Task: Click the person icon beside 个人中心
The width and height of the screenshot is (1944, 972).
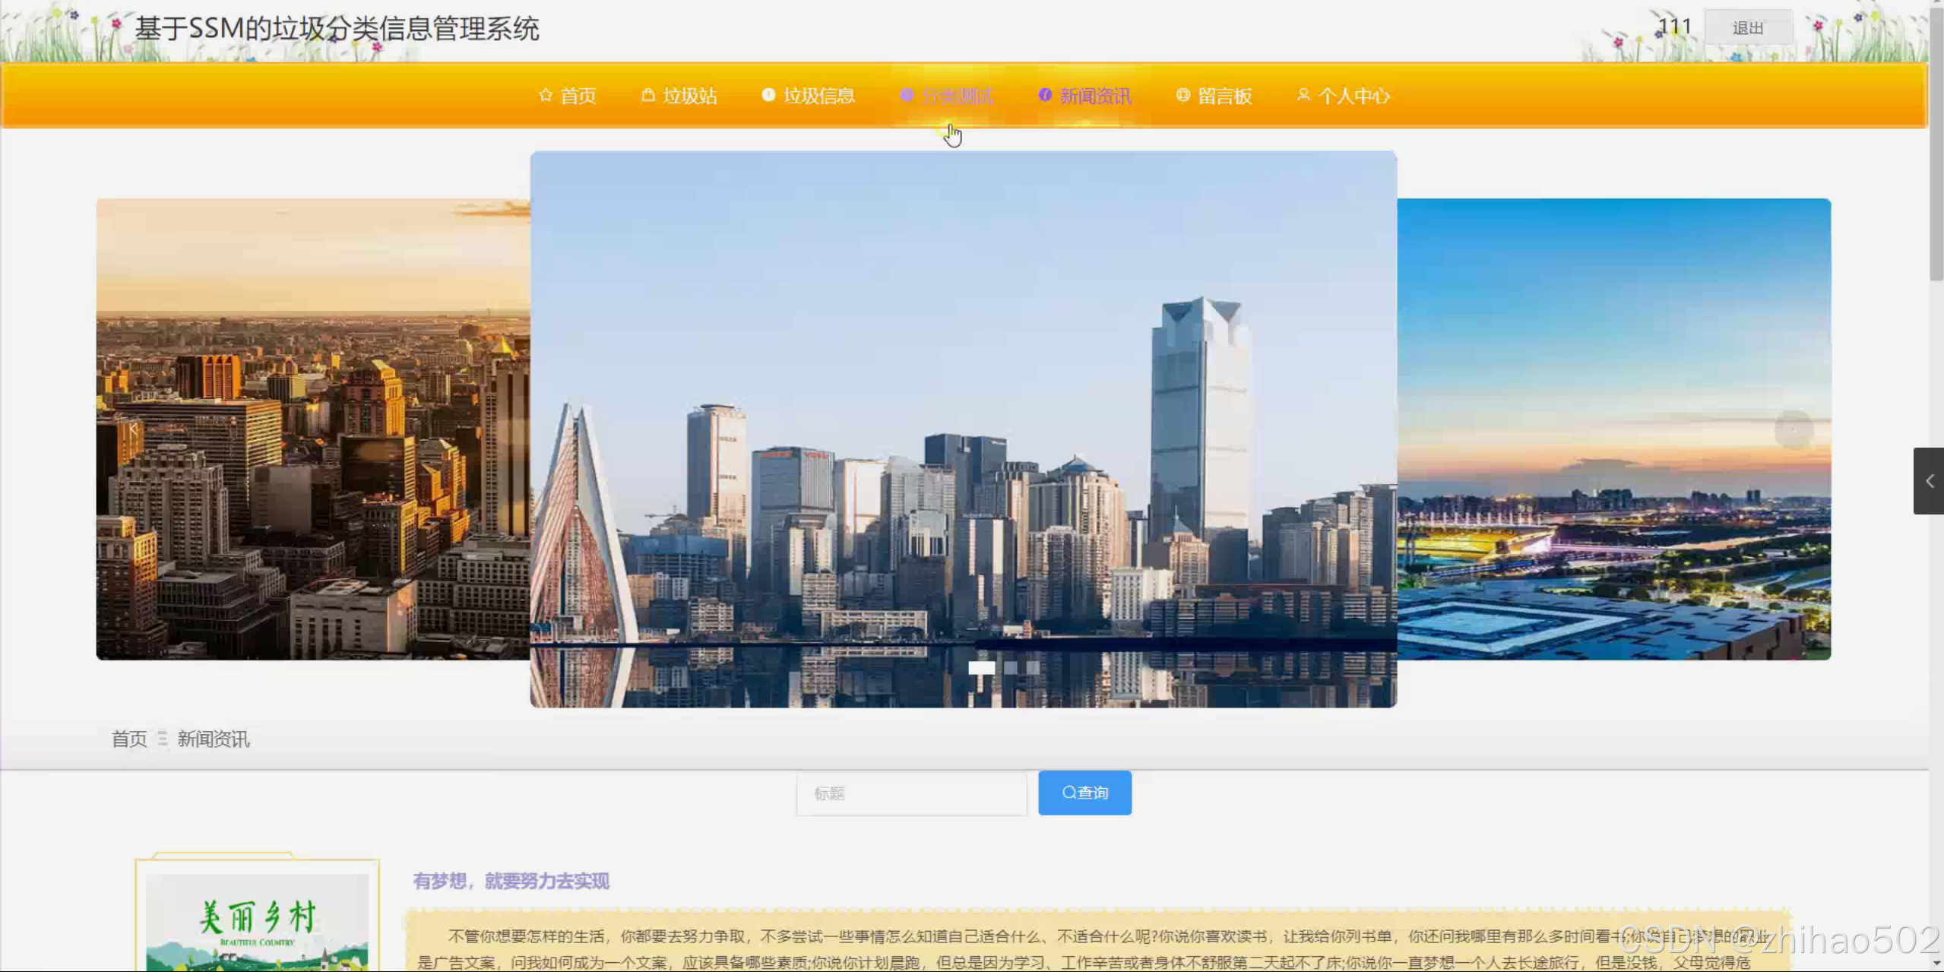Action: point(1303,95)
